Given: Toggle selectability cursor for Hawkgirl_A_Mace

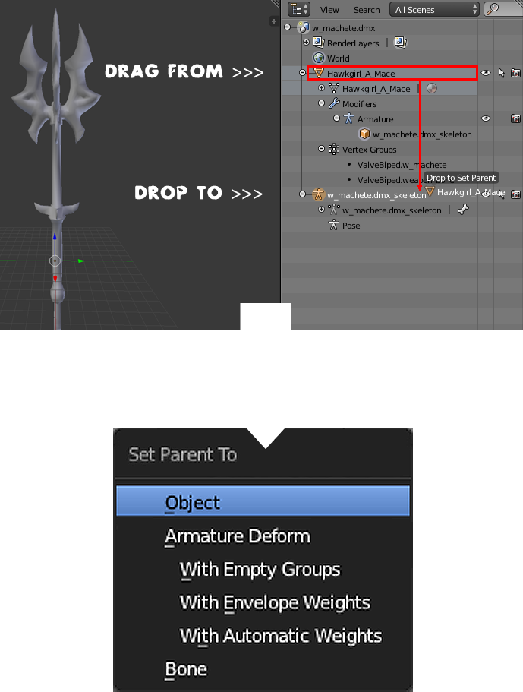Looking at the screenshot, I should (501, 73).
